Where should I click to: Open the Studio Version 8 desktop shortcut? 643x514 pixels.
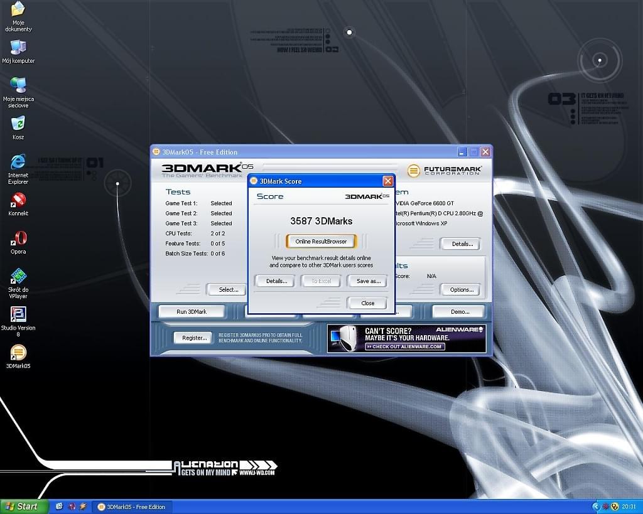click(18, 321)
